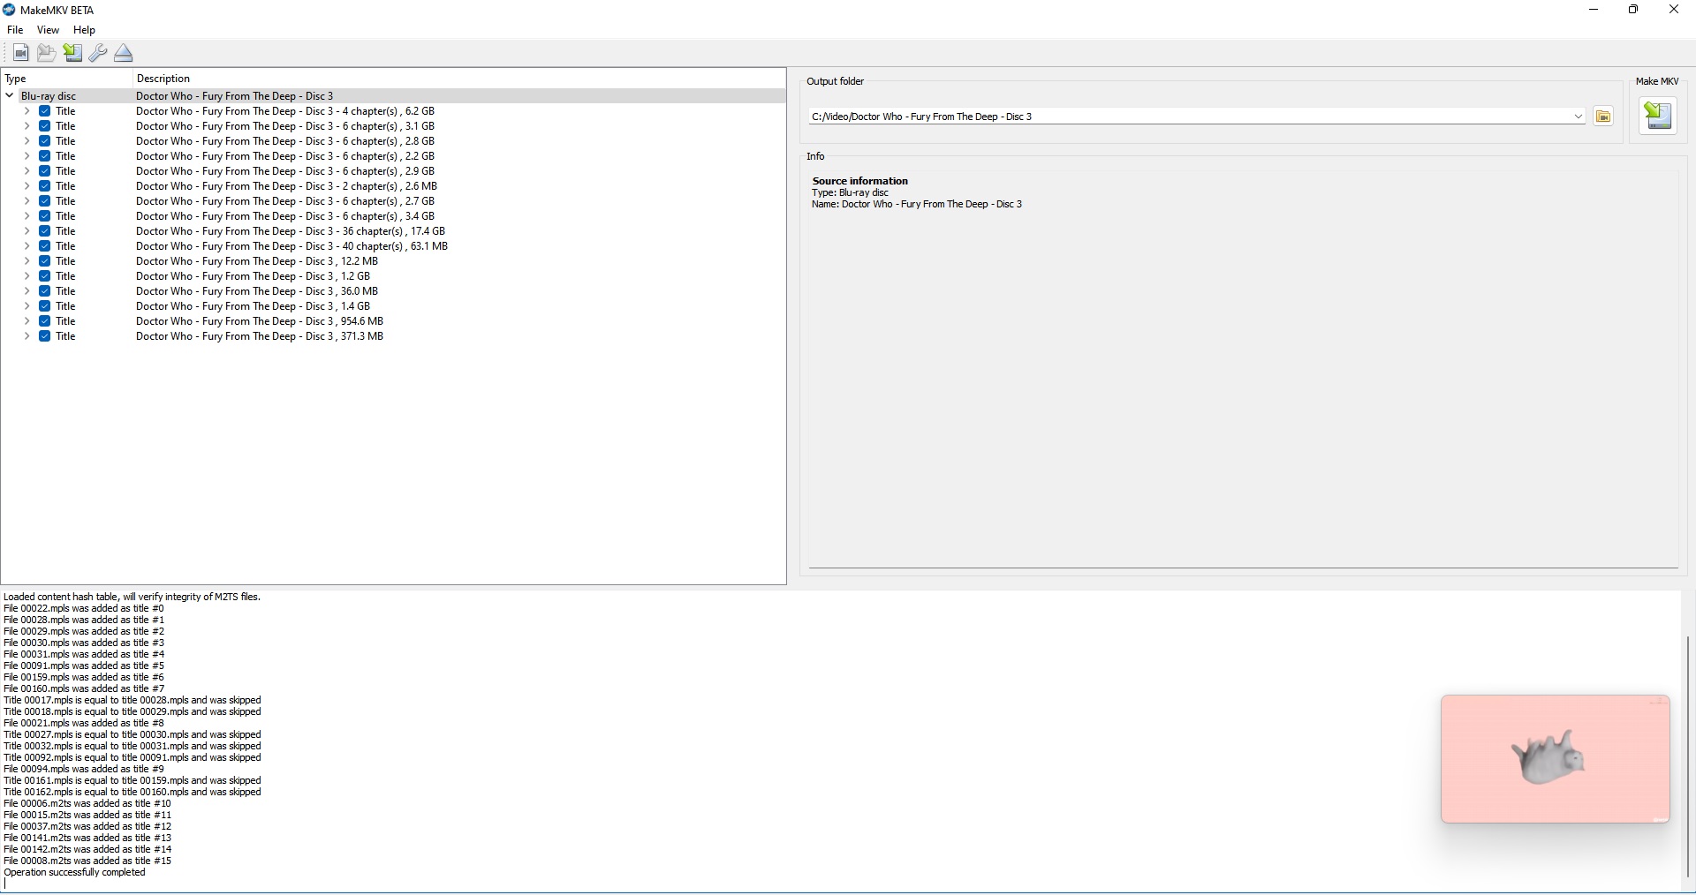The image size is (1696, 895).
Task: Click the MakeMKV app icon in title bar
Action: pyautogui.click(x=9, y=10)
